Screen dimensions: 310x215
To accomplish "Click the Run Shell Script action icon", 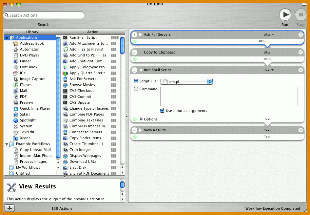I will 65,38.
